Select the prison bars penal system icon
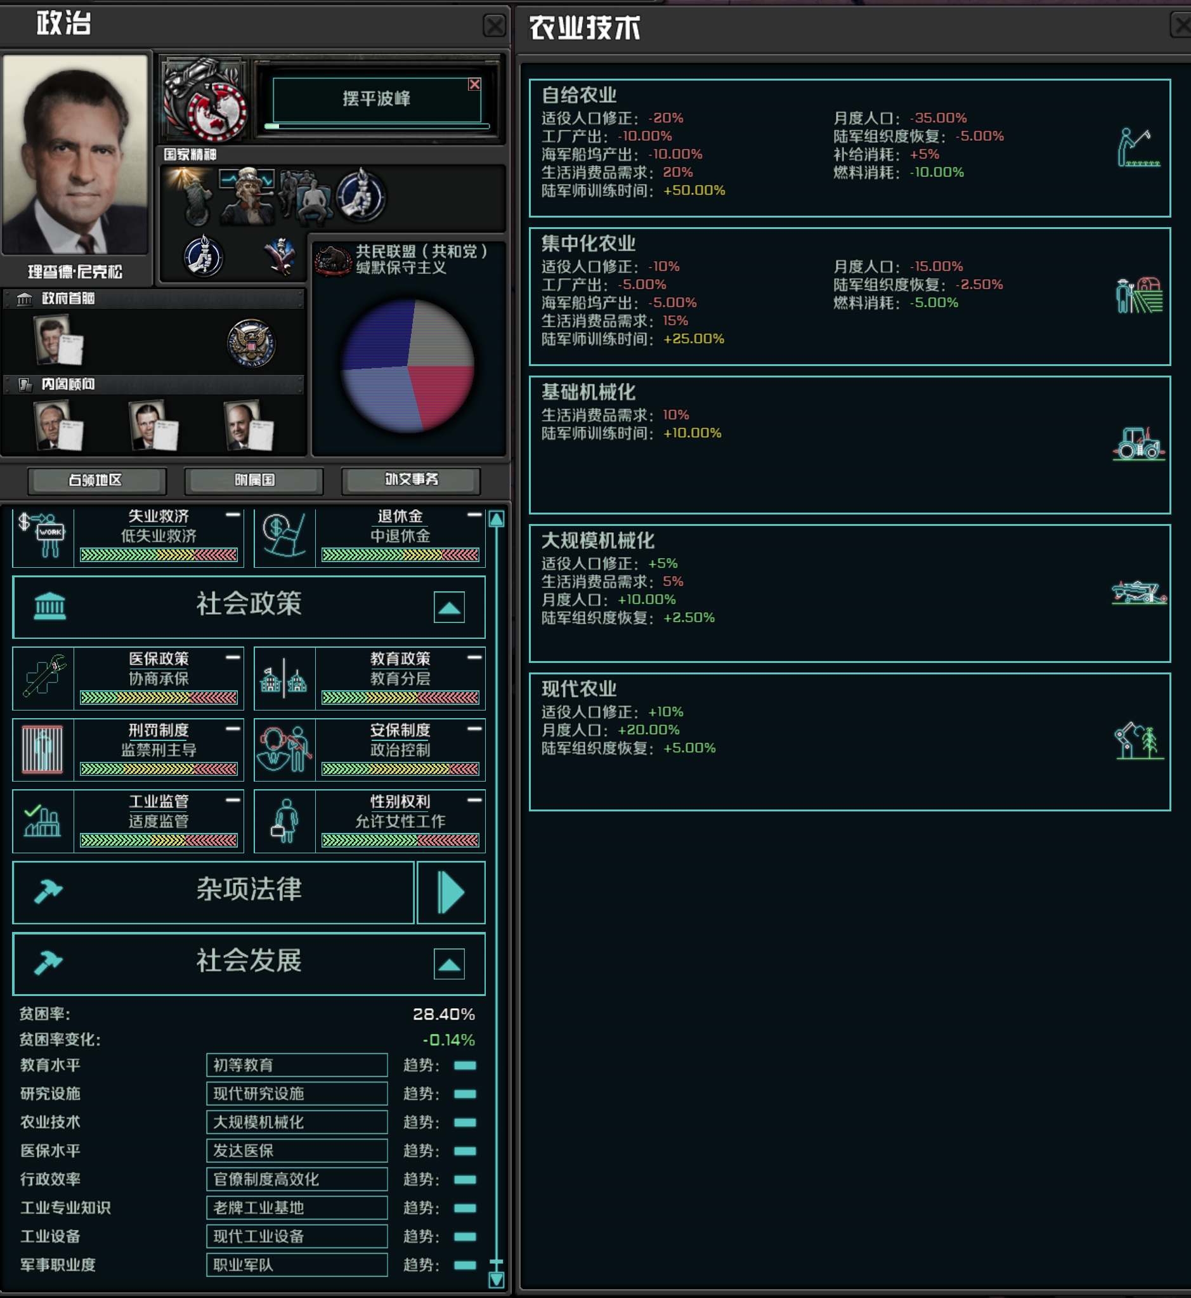The width and height of the screenshot is (1191, 1298). pos(43,749)
